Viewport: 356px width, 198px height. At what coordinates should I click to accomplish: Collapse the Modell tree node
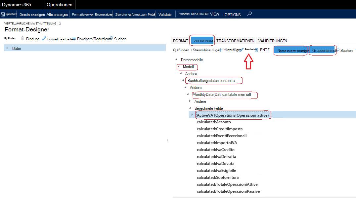pos(178,66)
